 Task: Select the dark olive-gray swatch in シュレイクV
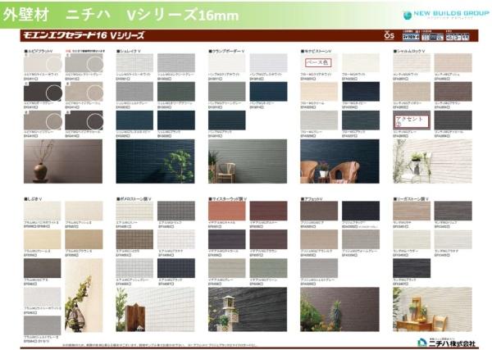tap(176, 92)
